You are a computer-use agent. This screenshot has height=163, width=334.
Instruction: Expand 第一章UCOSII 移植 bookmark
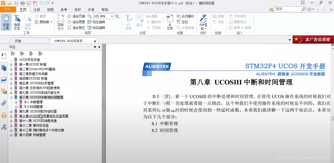[x=11, y=64]
